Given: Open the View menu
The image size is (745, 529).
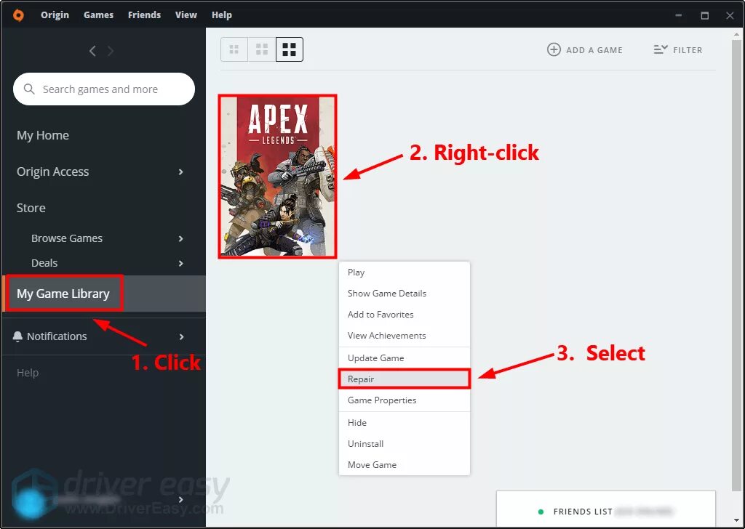Looking at the screenshot, I should 186,15.
